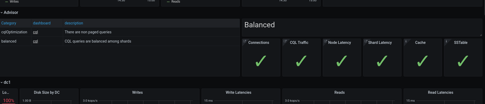The width and height of the screenshot is (485, 104).
Task: Open external link icon on Shard Latency panel
Action: pos(366,41)
